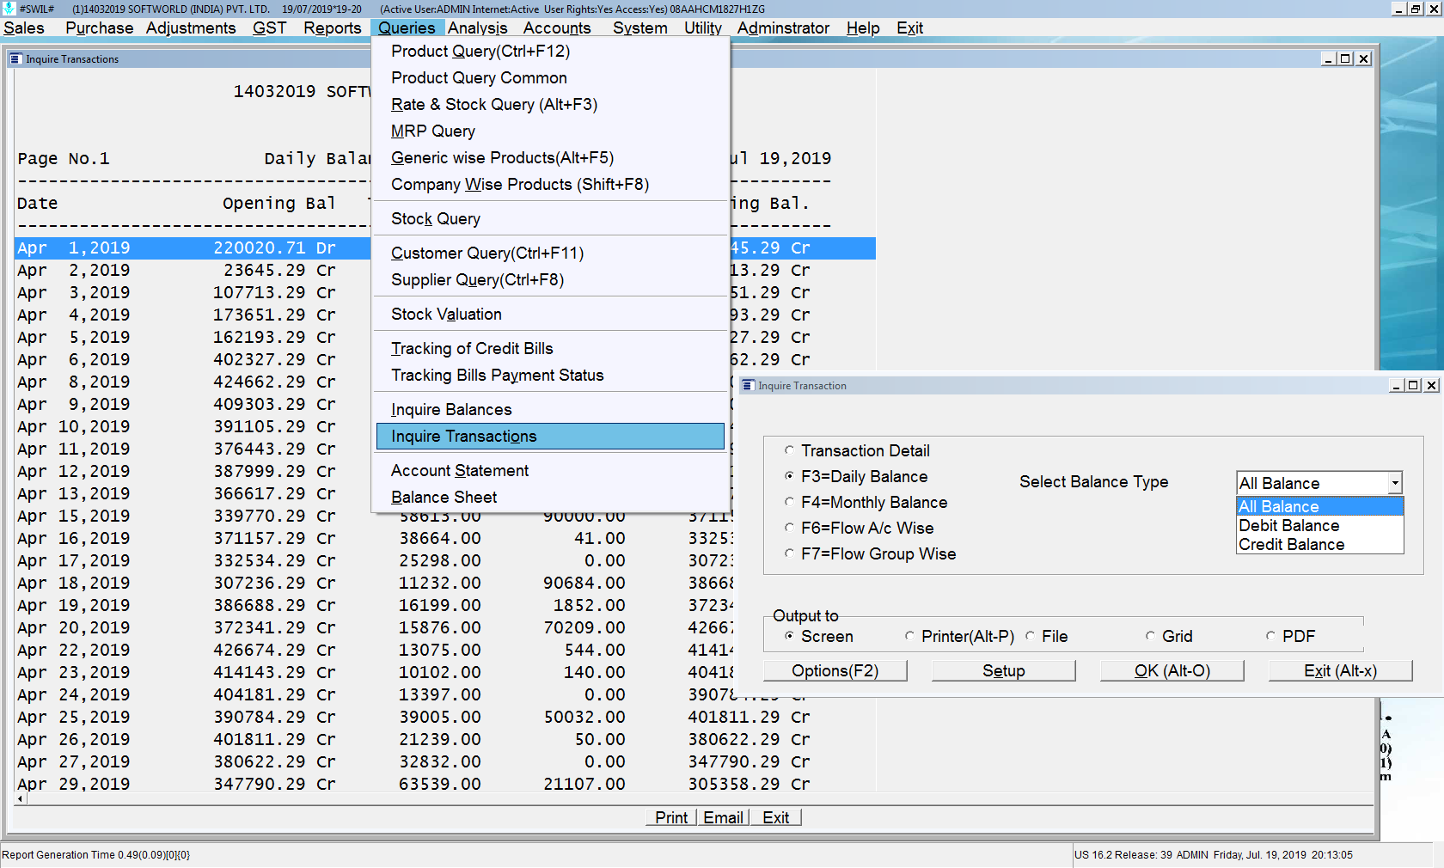The height and width of the screenshot is (868, 1444).
Task: Pick Credit Balance from the dropdown list
Action: pos(1319,544)
